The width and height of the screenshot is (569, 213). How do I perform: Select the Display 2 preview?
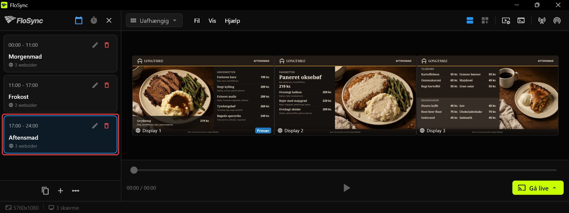point(345,95)
